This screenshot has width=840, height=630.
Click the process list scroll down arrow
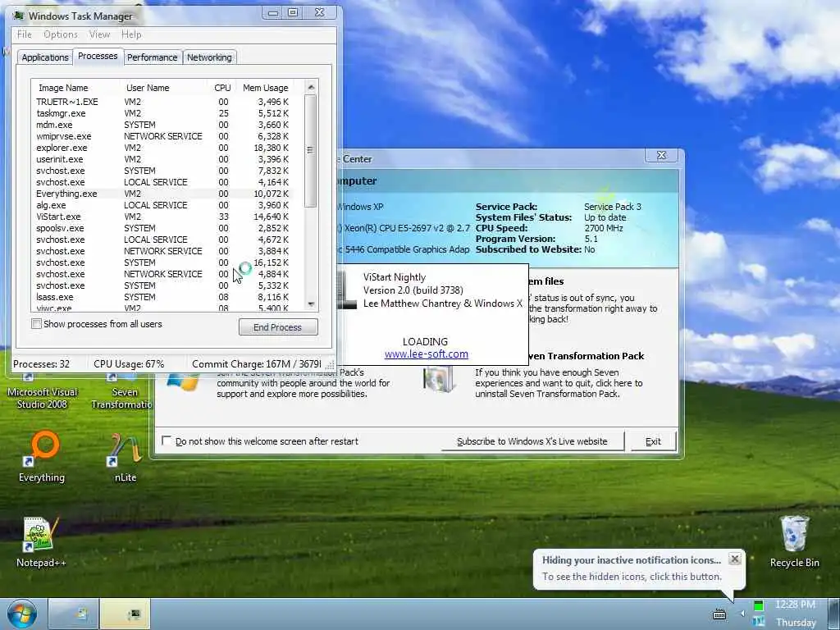tap(311, 304)
